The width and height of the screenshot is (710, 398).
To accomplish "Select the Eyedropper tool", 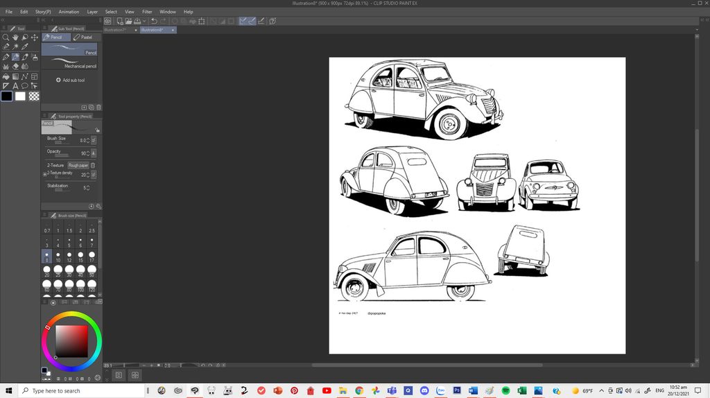I will [25, 46].
